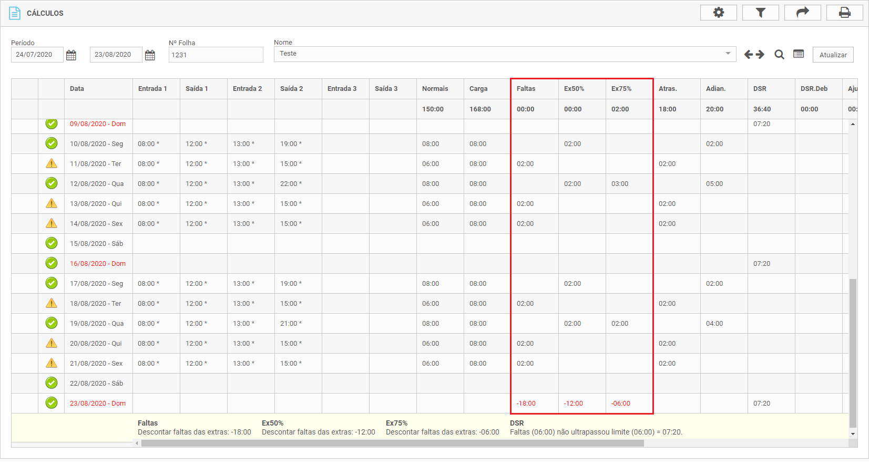Click the share arrow icon
The height and width of the screenshot is (465, 869).
(x=802, y=13)
